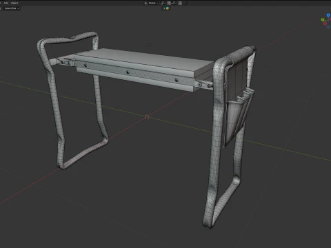Toggle proportional editing
This screenshot has height=248, width=331.
pyautogui.click(x=180, y=3)
